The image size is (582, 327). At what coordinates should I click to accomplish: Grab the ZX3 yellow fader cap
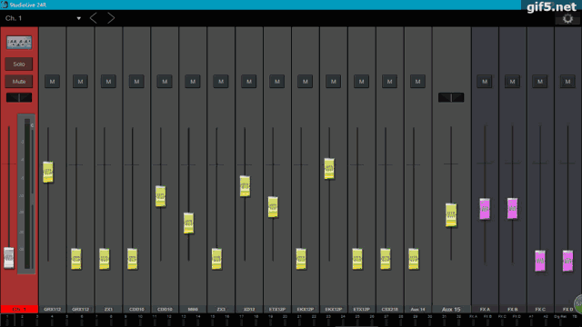(216, 258)
